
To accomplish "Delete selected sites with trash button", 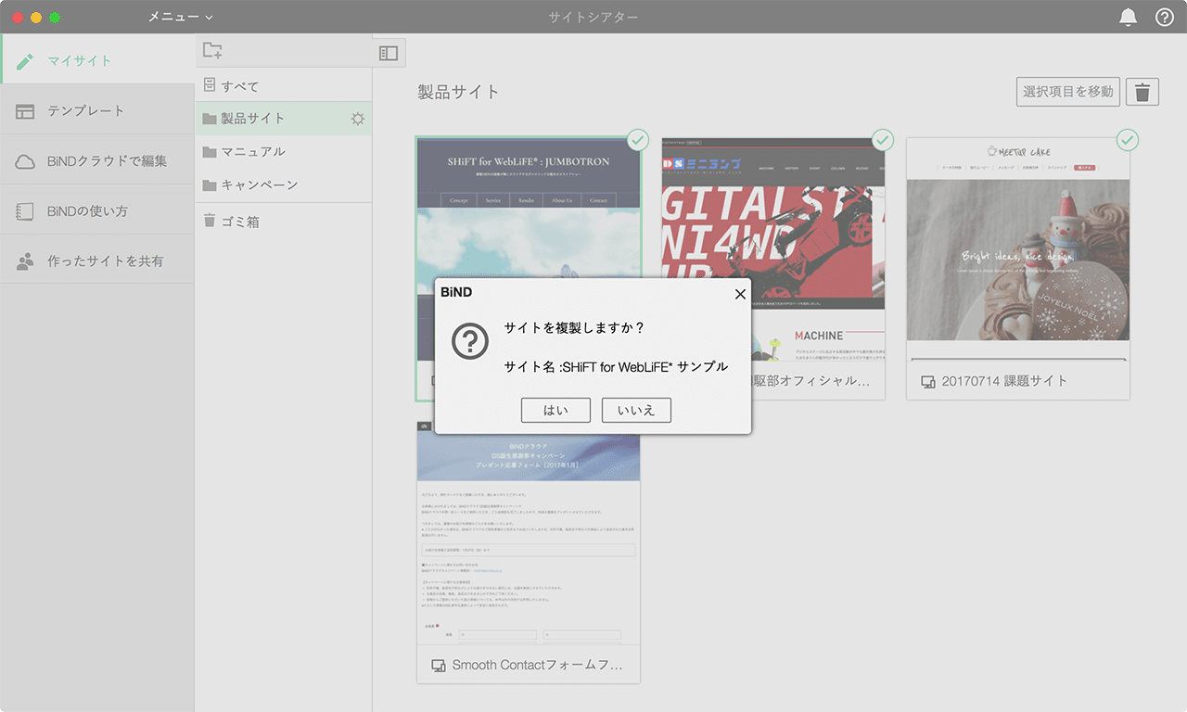I will pos(1142,92).
